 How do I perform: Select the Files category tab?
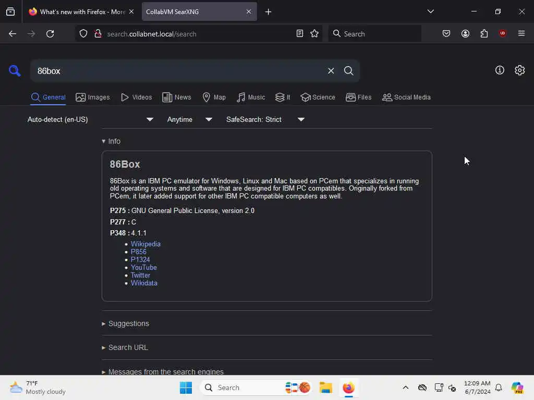pyautogui.click(x=359, y=97)
